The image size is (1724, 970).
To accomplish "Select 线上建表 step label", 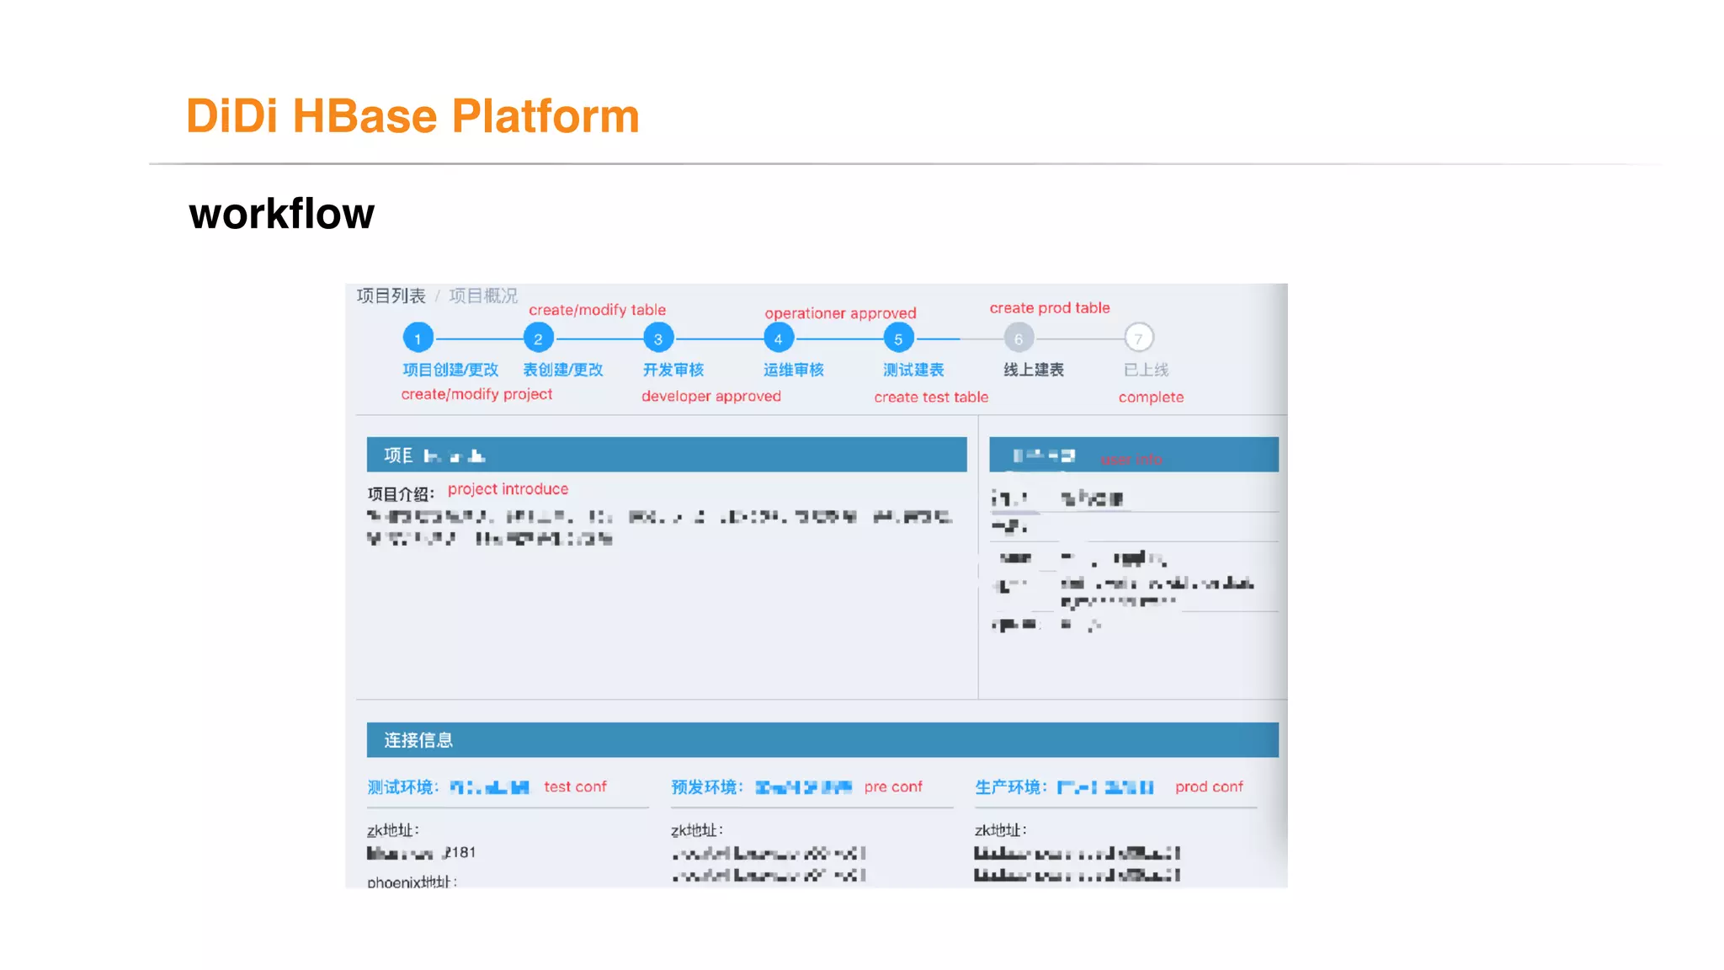I will [x=1034, y=370].
